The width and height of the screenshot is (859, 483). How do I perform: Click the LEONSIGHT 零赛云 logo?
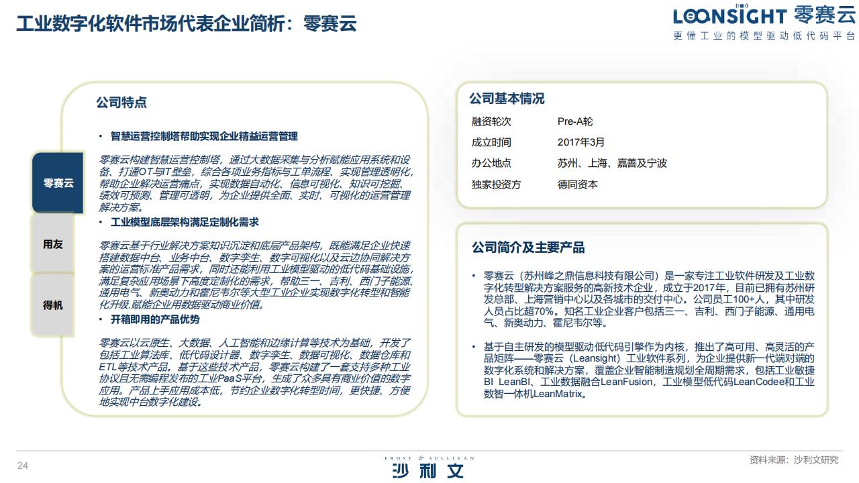[765, 16]
